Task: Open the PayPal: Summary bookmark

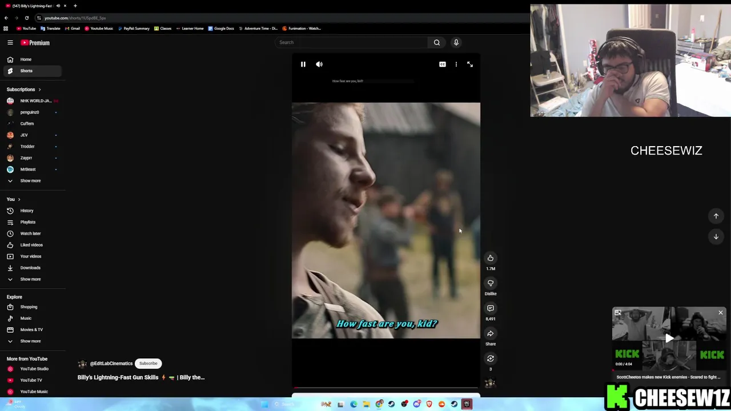Action: [134, 29]
